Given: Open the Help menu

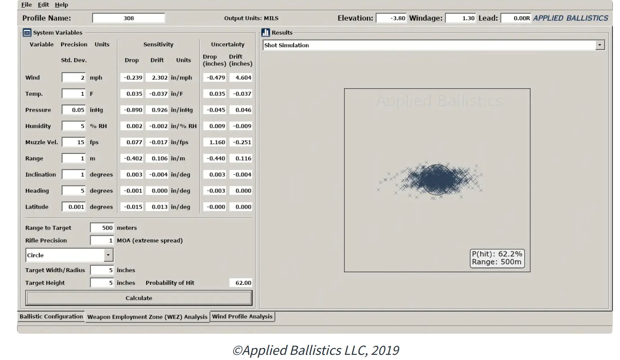Looking at the screenshot, I should tap(62, 5).
